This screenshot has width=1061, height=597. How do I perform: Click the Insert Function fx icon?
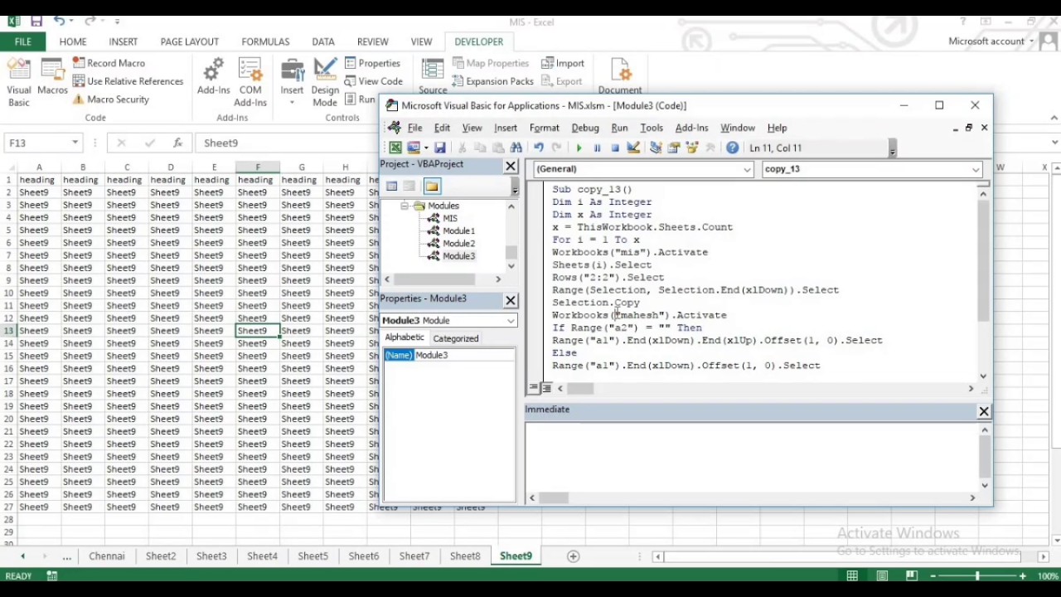pyautogui.click(x=177, y=143)
